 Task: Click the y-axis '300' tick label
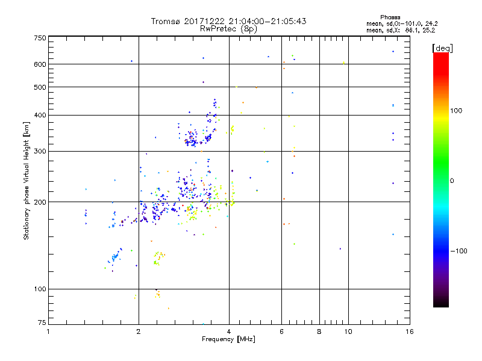[40, 152]
